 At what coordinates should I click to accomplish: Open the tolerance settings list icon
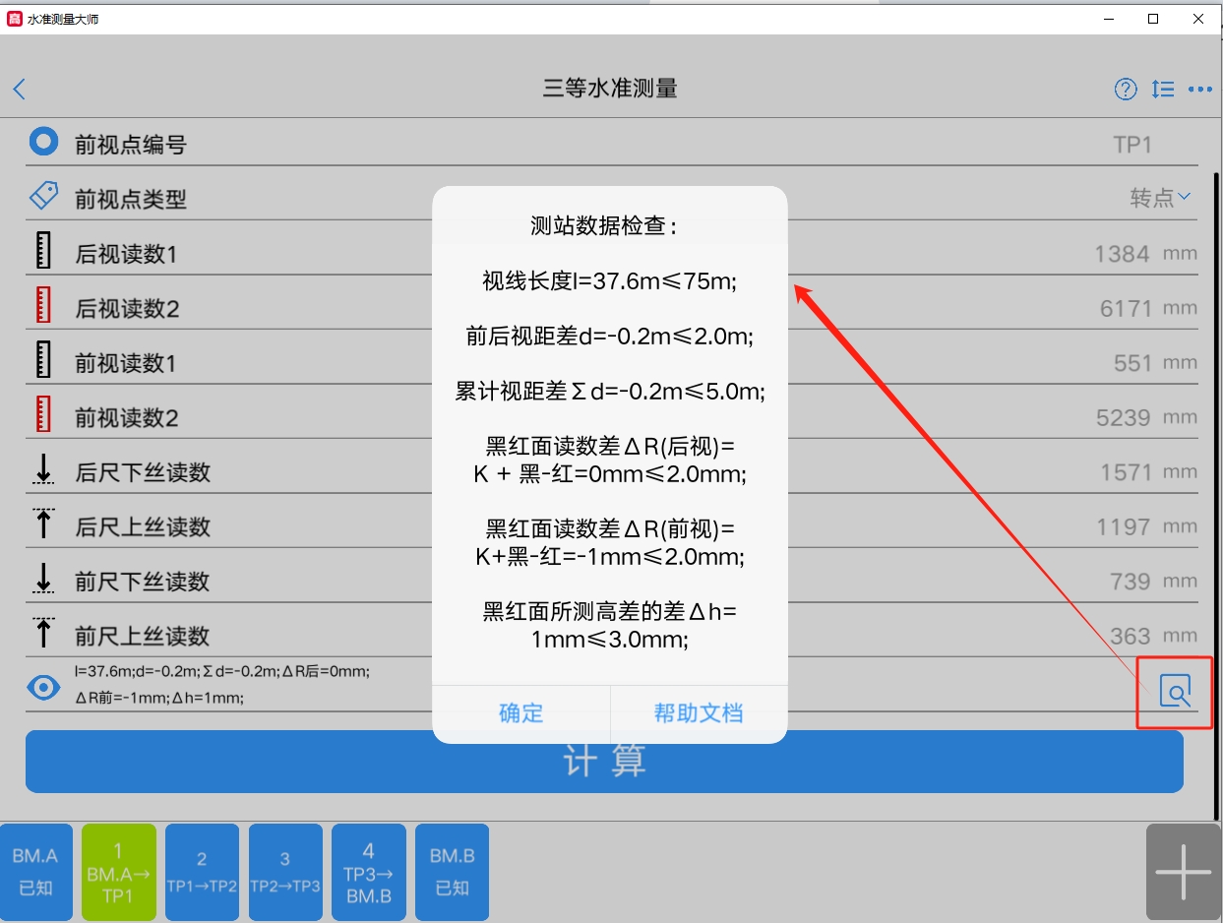(x=1162, y=89)
